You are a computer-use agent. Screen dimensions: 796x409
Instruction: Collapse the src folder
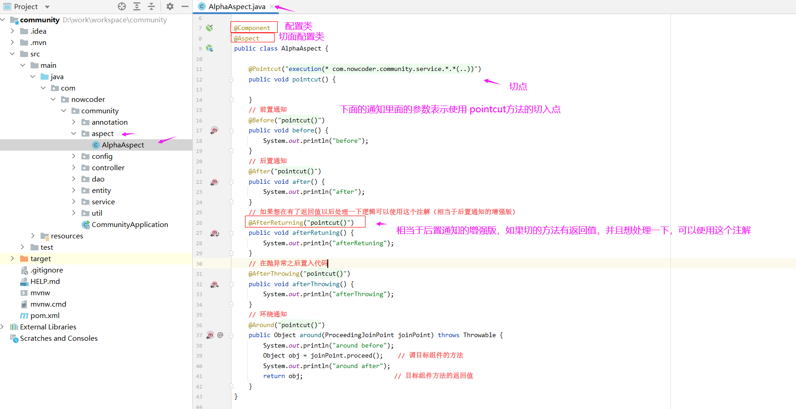(x=12, y=54)
